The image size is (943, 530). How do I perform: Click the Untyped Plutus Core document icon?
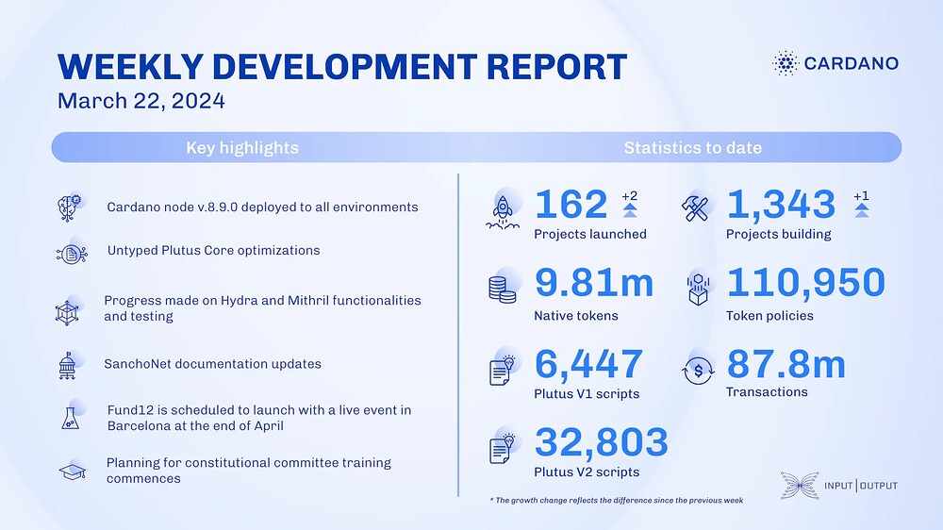click(72, 255)
